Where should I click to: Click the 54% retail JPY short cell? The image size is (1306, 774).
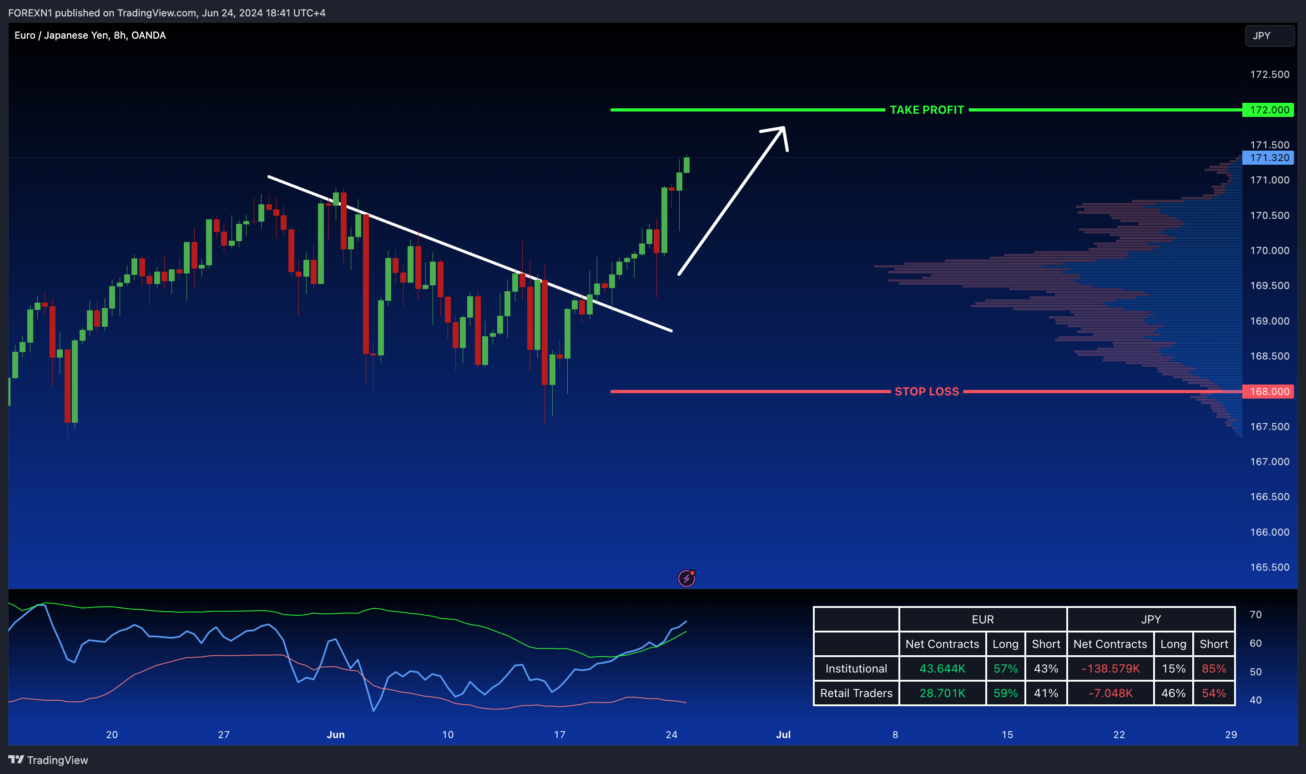[1214, 693]
